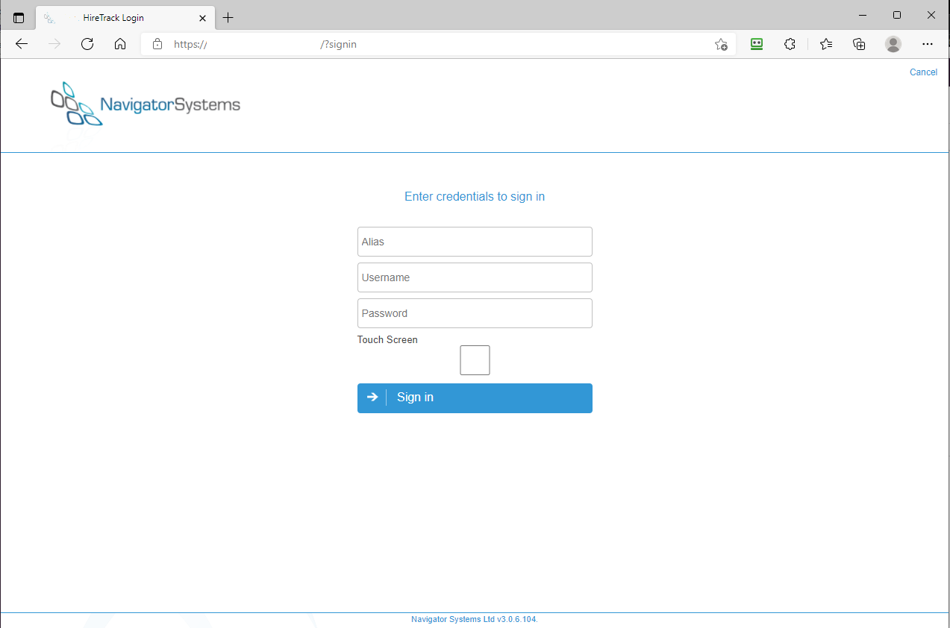This screenshot has height=628, width=950.
Task: Go to the browser Home page icon
Action: (120, 44)
